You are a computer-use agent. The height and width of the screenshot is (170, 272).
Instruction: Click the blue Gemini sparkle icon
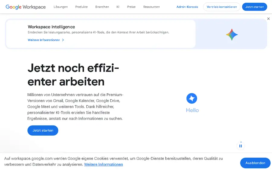coord(192,98)
